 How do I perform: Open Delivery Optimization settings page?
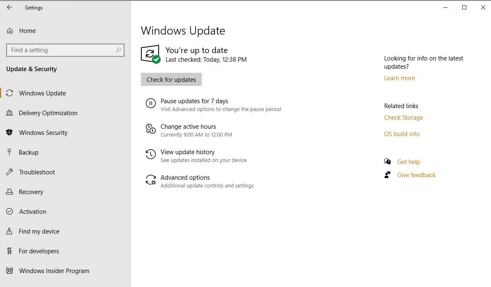pyautogui.click(x=48, y=113)
